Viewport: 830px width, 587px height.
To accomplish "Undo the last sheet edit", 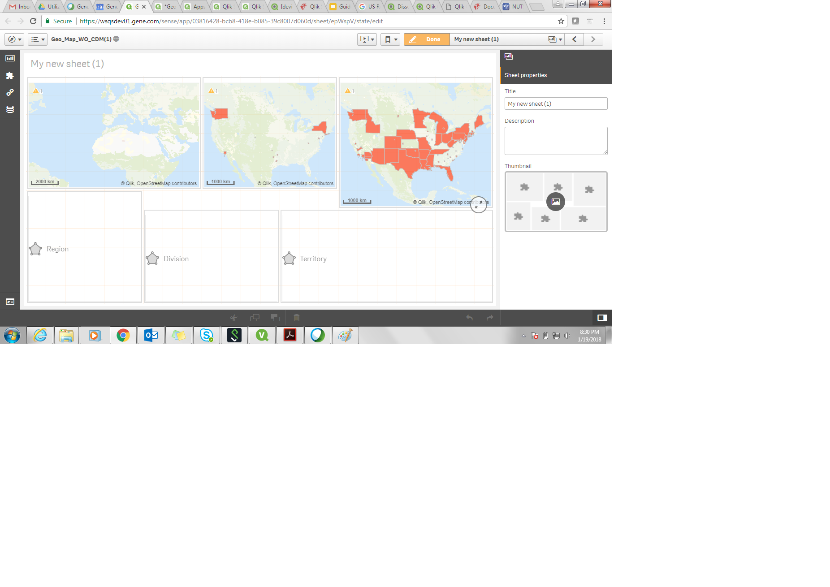I will pyautogui.click(x=469, y=317).
